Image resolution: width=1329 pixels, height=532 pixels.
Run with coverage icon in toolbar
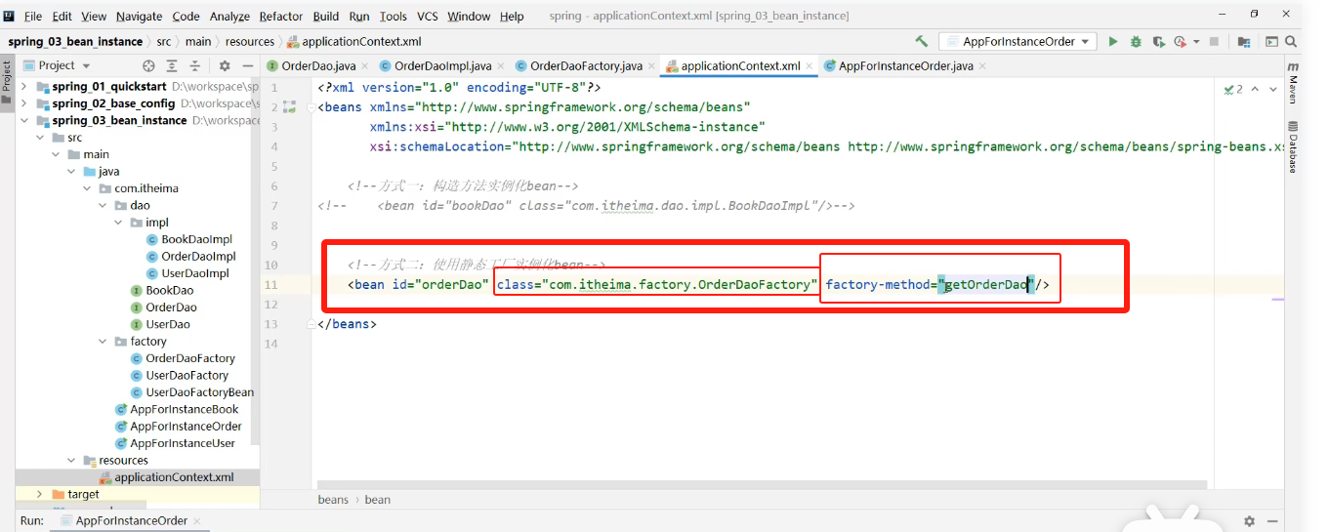coord(1158,42)
